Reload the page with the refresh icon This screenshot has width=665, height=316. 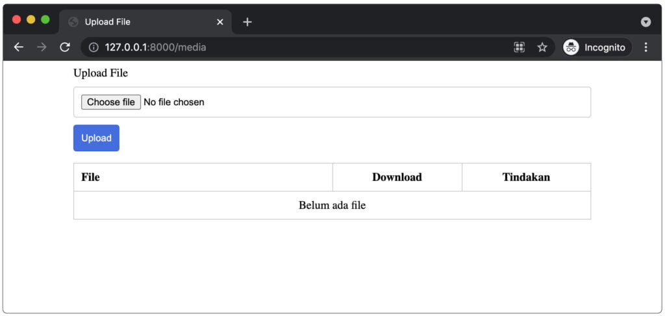coord(64,47)
